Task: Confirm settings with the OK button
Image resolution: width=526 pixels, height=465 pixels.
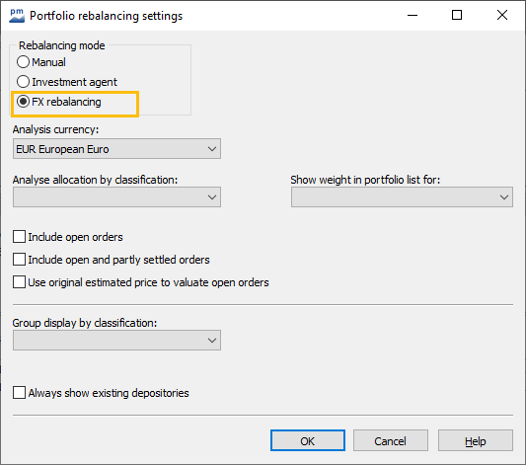Action: coord(308,440)
